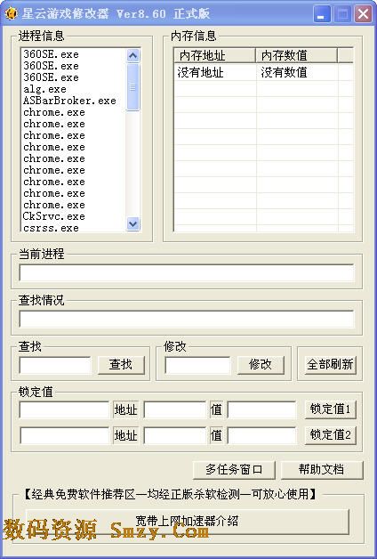377x559 pixels.
Task: Click the 查找情况 text field
Action: point(187,319)
